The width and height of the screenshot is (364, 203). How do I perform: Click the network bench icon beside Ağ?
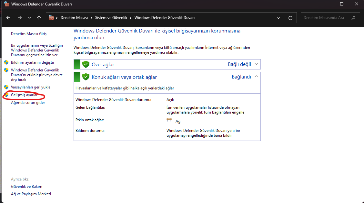pyautogui.click(x=169, y=120)
